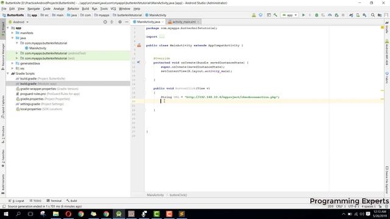Toggle the Build Variants side tab
This screenshot has height=219, width=390.
3,184
